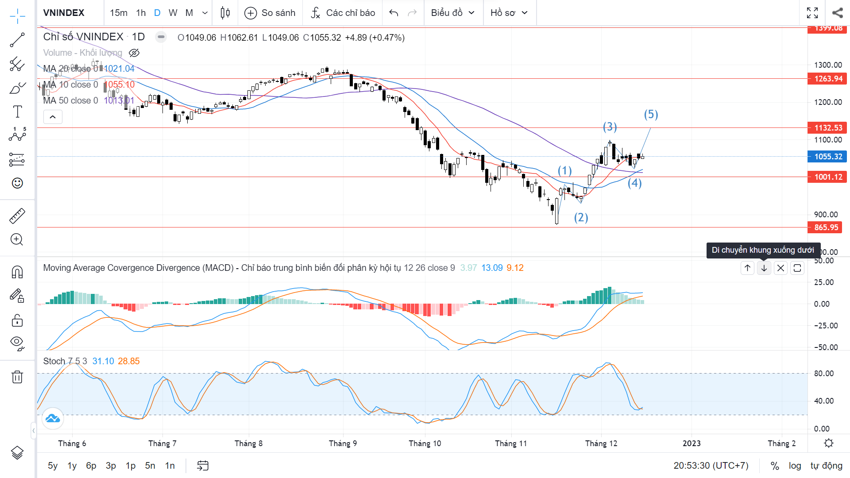Select the 5y date range
850x478 pixels.
tap(53, 466)
